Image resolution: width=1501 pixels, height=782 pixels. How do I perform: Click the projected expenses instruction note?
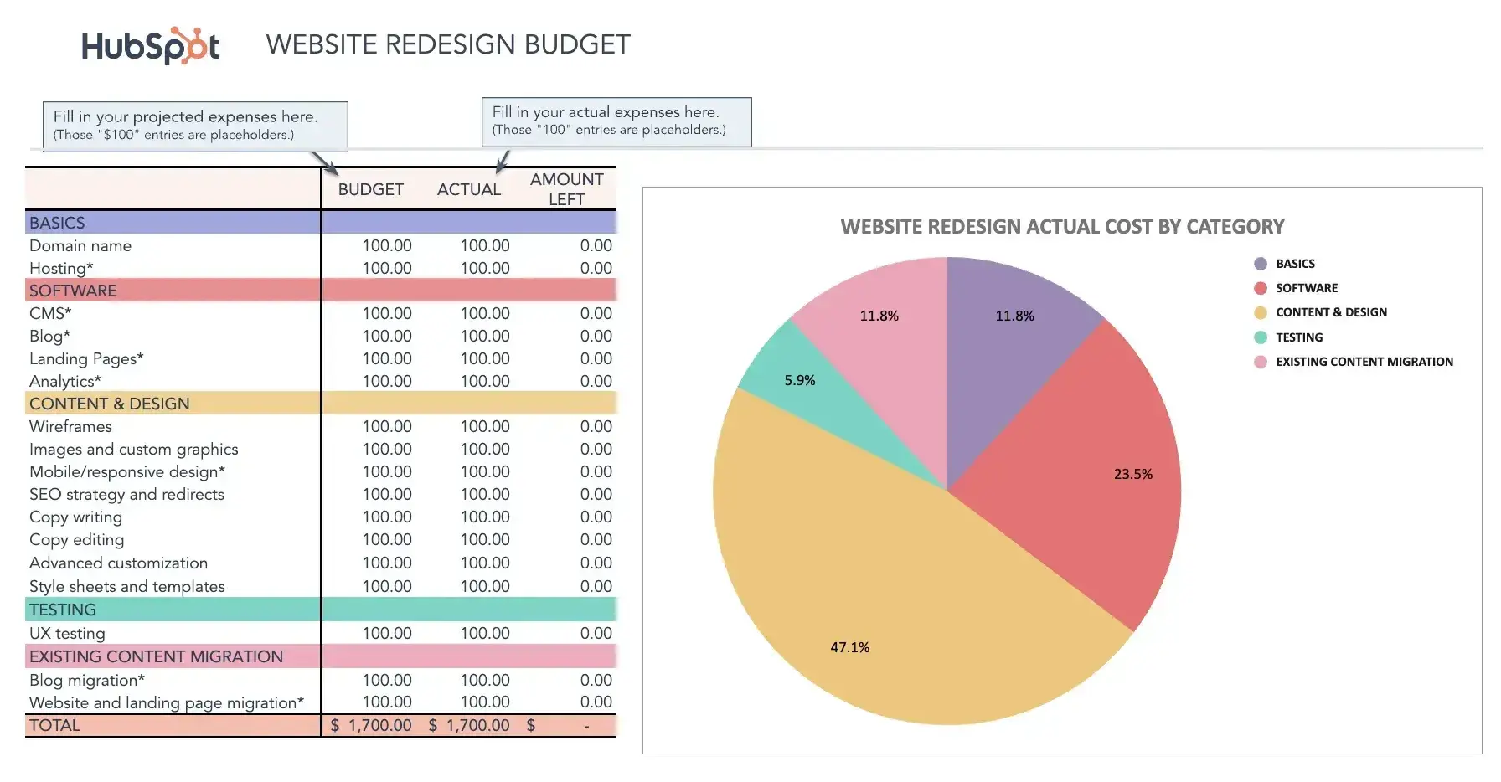(x=195, y=126)
